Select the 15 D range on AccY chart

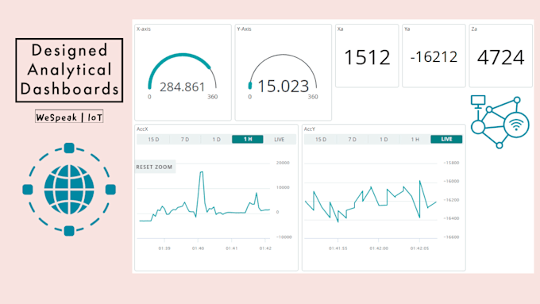coord(321,140)
